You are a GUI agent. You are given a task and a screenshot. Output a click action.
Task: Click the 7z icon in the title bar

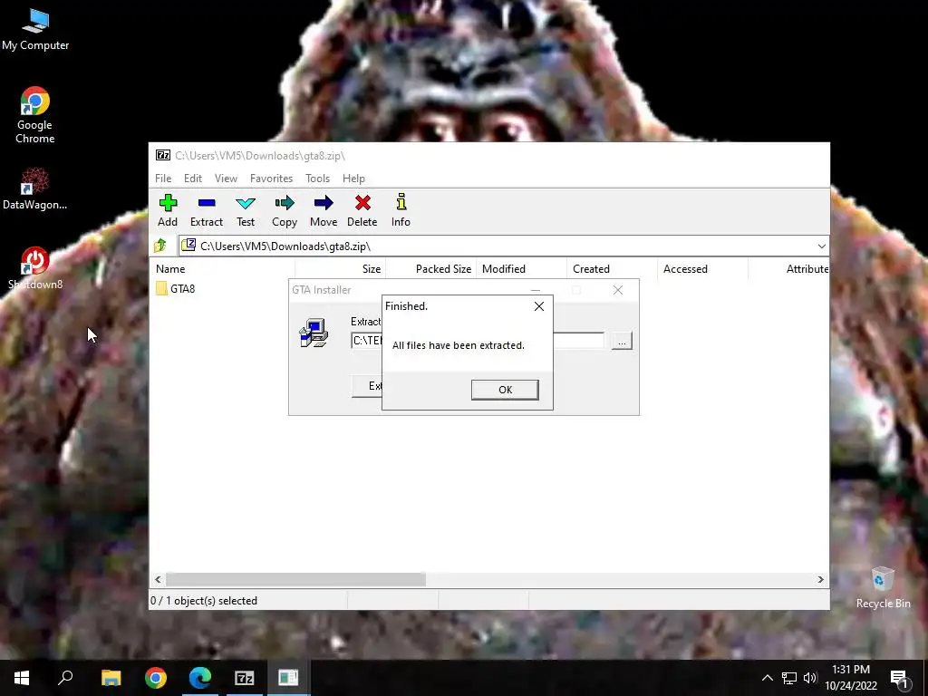click(x=163, y=156)
